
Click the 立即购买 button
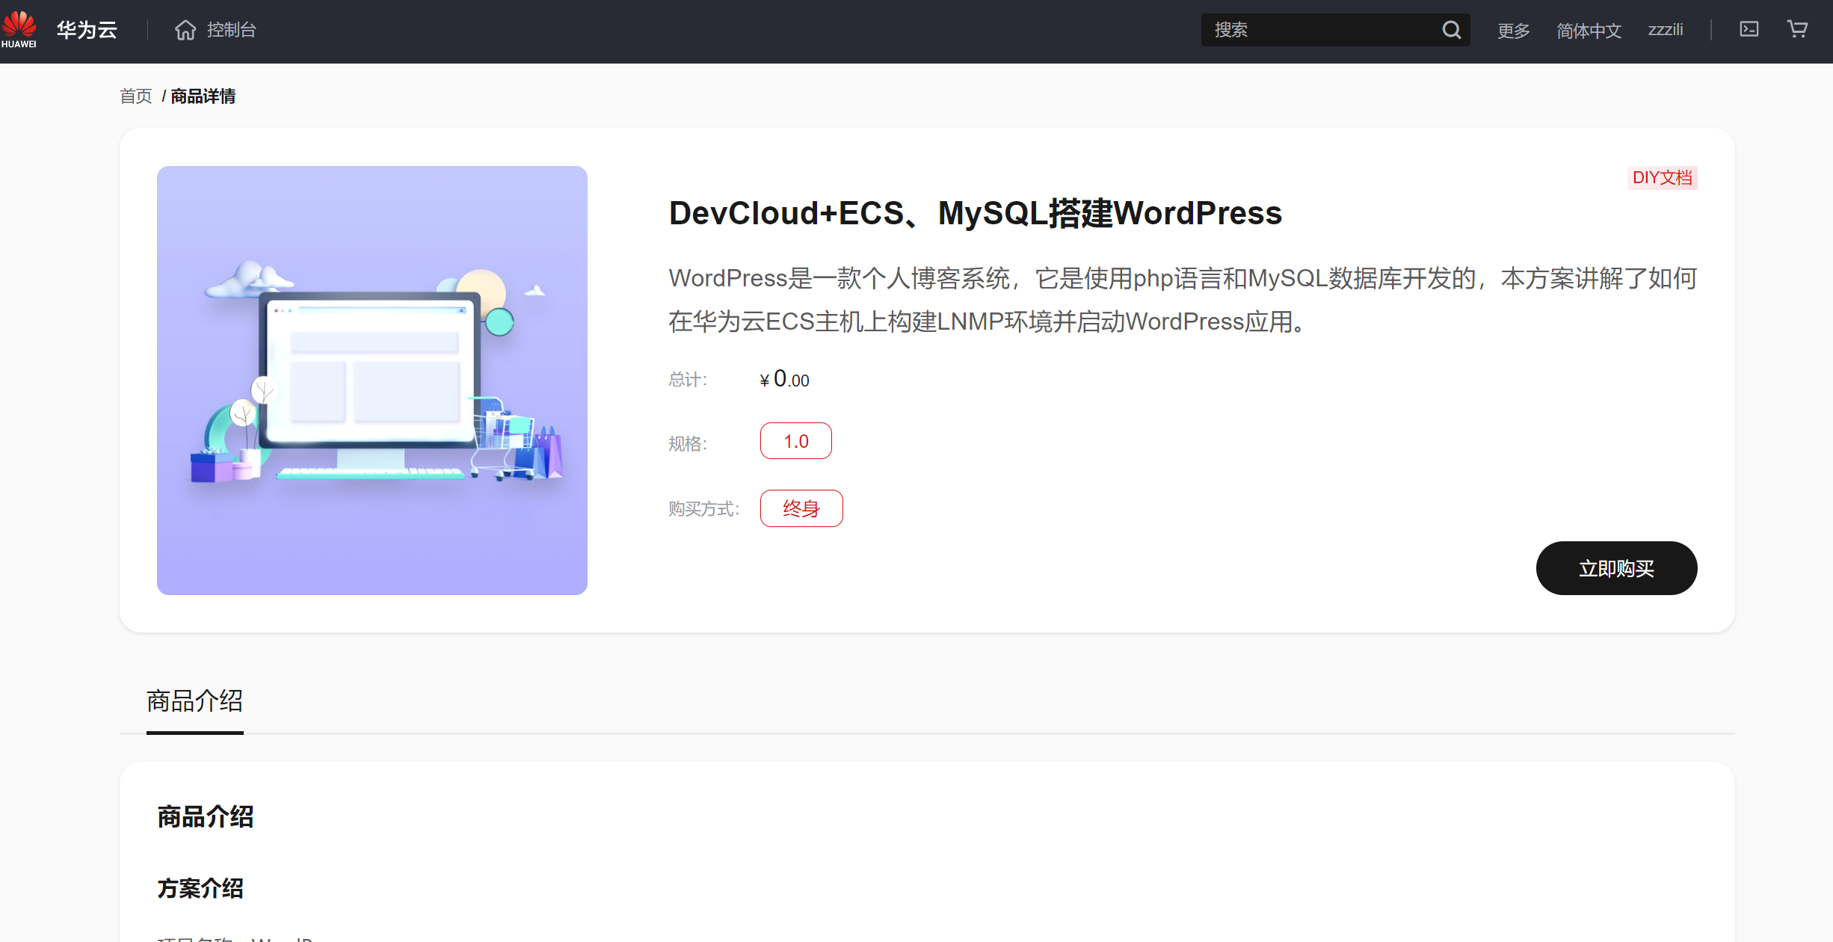pos(1615,568)
